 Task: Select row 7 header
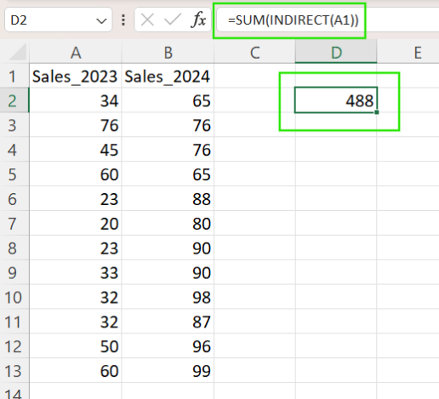[14, 224]
